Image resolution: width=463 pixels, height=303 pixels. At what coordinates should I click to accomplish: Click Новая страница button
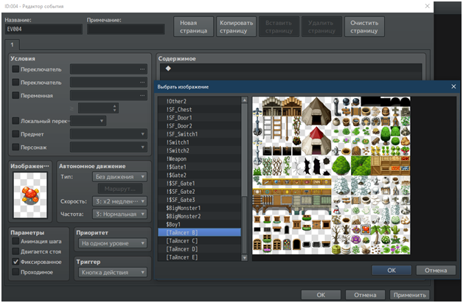click(193, 27)
